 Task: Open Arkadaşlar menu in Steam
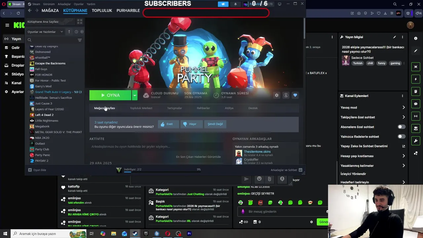(64, 4)
